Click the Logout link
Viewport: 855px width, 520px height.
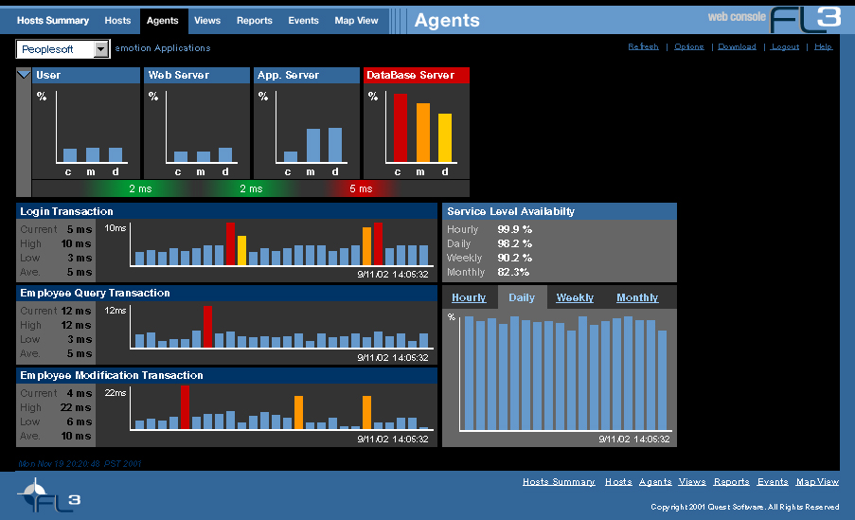(785, 47)
